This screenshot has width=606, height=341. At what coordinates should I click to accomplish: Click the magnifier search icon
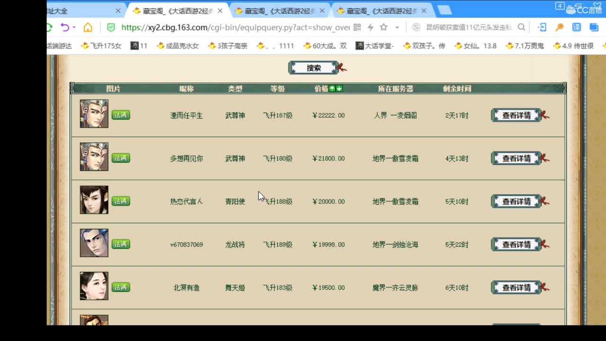[521, 27]
